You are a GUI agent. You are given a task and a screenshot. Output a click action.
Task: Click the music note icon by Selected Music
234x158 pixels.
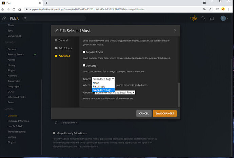pos(56,123)
